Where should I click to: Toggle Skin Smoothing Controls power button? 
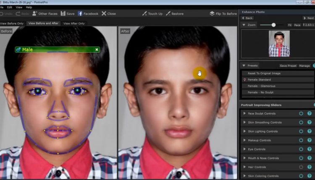(301, 122)
